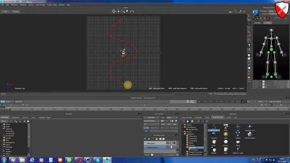The image size is (290, 163).
Task: Click the viewer View button
Action: click(5, 12)
